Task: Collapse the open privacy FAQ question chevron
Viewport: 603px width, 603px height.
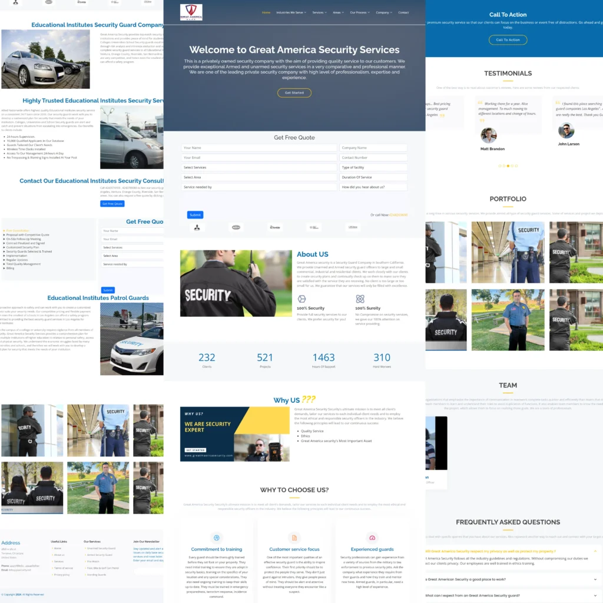Action: (595, 551)
